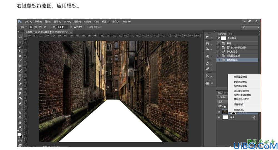Select the Pen tool
The width and height of the screenshot is (278, 150).
click(x=20, y=103)
